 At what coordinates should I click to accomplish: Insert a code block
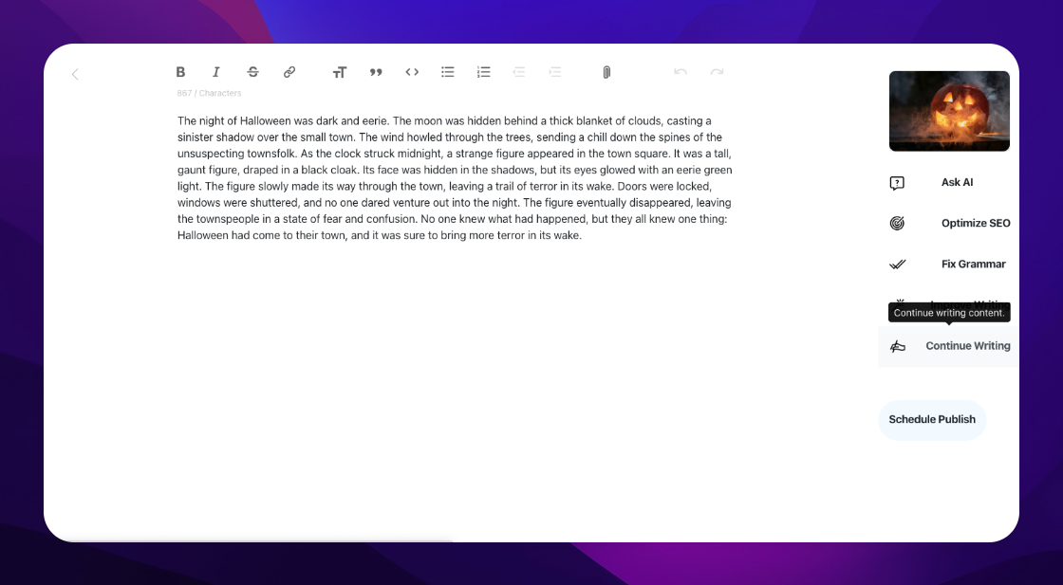tap(412, 72)
